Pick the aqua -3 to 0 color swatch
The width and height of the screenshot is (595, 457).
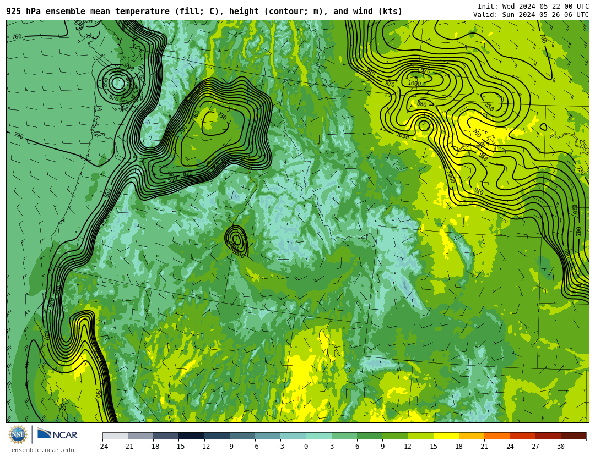[x=293, y=436]
